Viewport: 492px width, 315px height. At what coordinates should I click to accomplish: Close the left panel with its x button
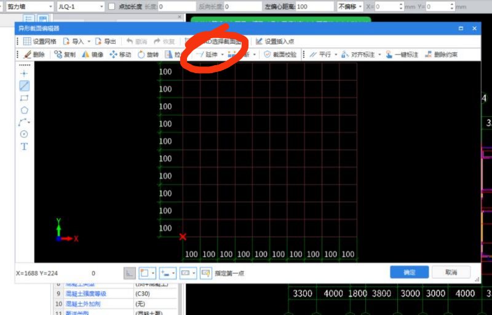click(180, 17)
